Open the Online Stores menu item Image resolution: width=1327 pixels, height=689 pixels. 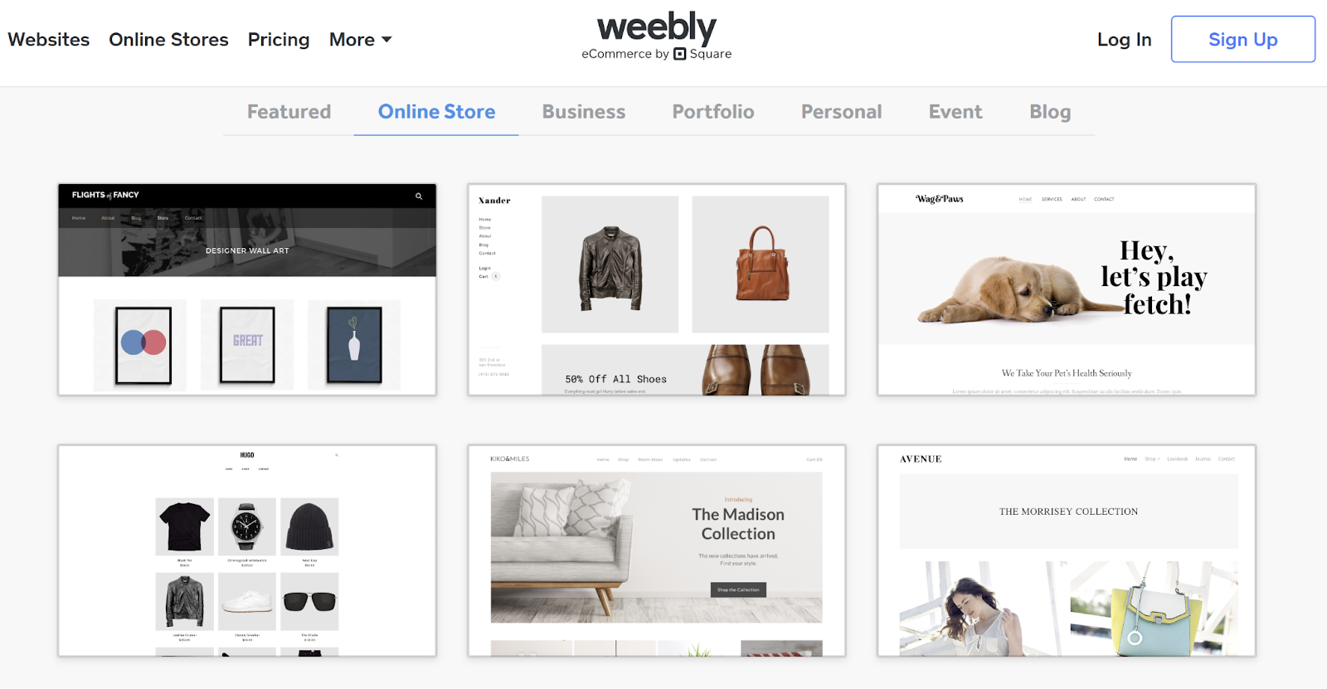[168, 40]
